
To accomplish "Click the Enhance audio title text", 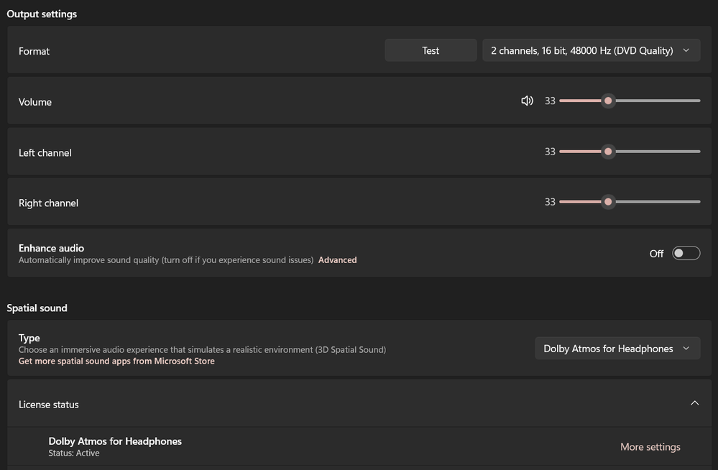I will pyautogui.click(x=51, y=248).
